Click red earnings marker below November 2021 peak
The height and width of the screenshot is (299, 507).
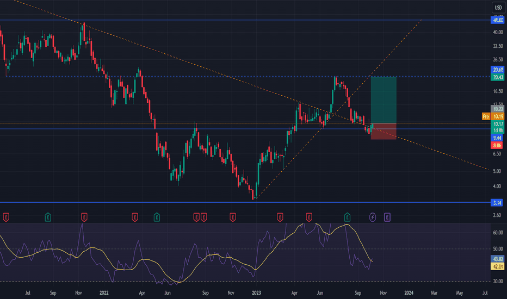tap(84, 217)
